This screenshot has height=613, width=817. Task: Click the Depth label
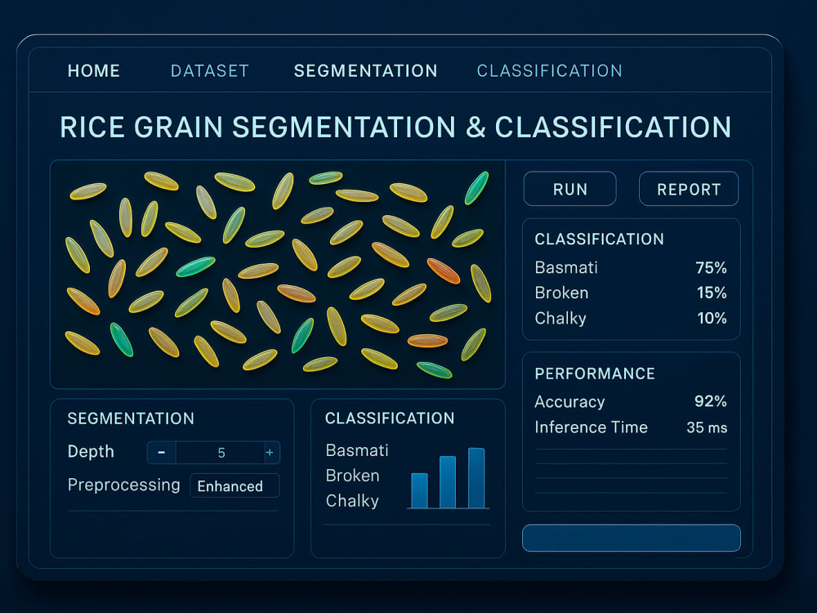(91, 452)
